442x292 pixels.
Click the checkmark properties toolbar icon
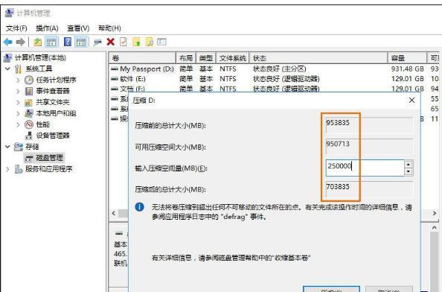(x=124, y=42)
